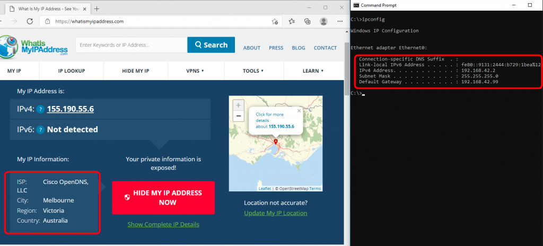The image size is (543, 246).
Task: Click the browser refresh icon
Action: point(30,22)
